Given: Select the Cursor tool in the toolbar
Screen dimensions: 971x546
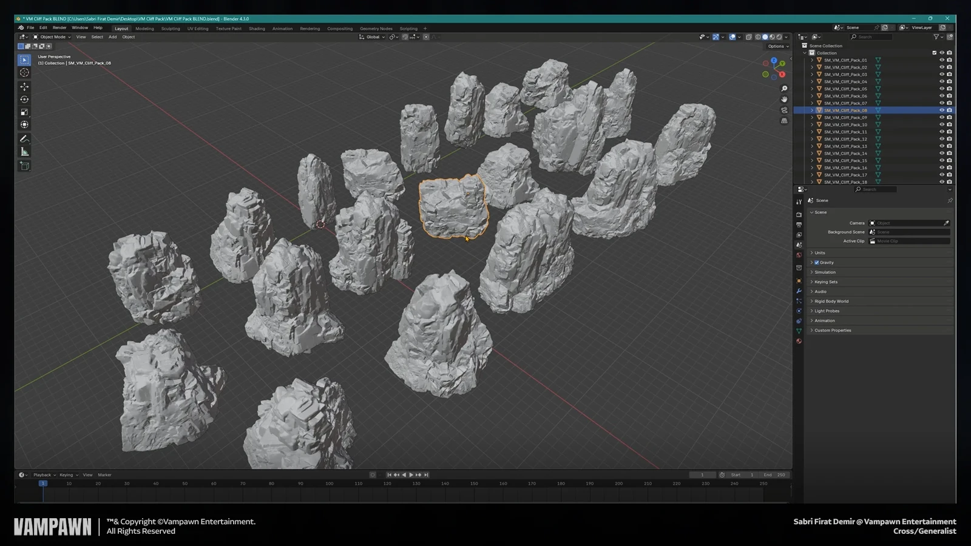Looking at the screenshot, I should point(24,73).
